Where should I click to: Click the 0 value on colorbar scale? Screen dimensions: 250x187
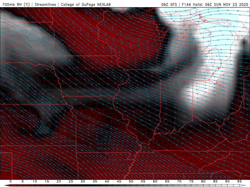[11, 181]
